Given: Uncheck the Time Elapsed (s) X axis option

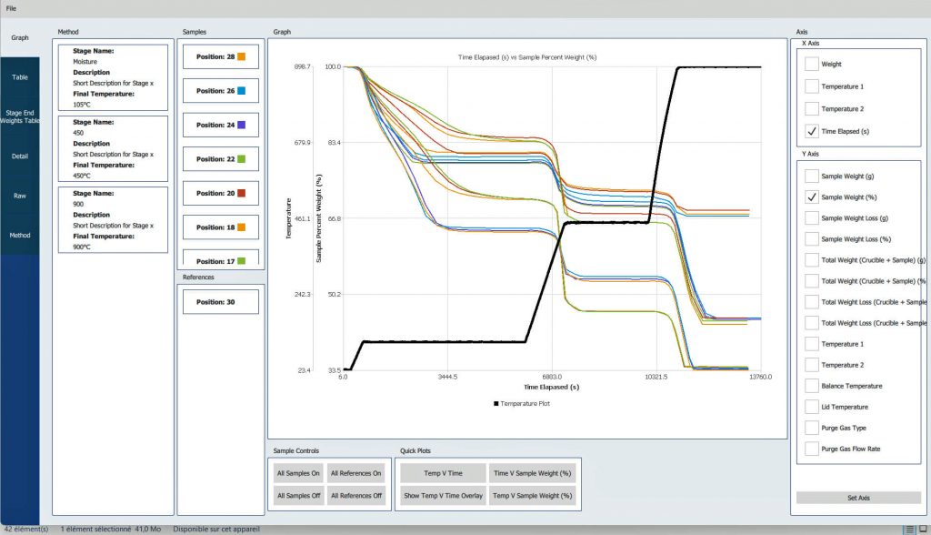Looking at the screenshot, I should pos(812,131).
